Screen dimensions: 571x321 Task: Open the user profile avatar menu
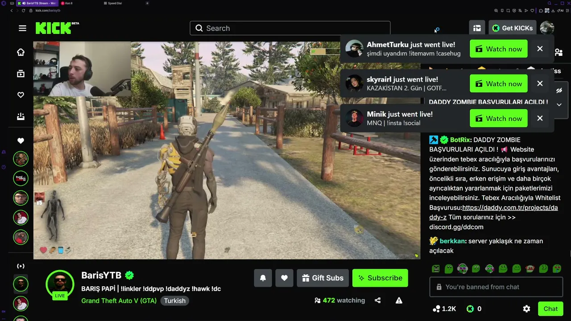click(x=547, y=28)
